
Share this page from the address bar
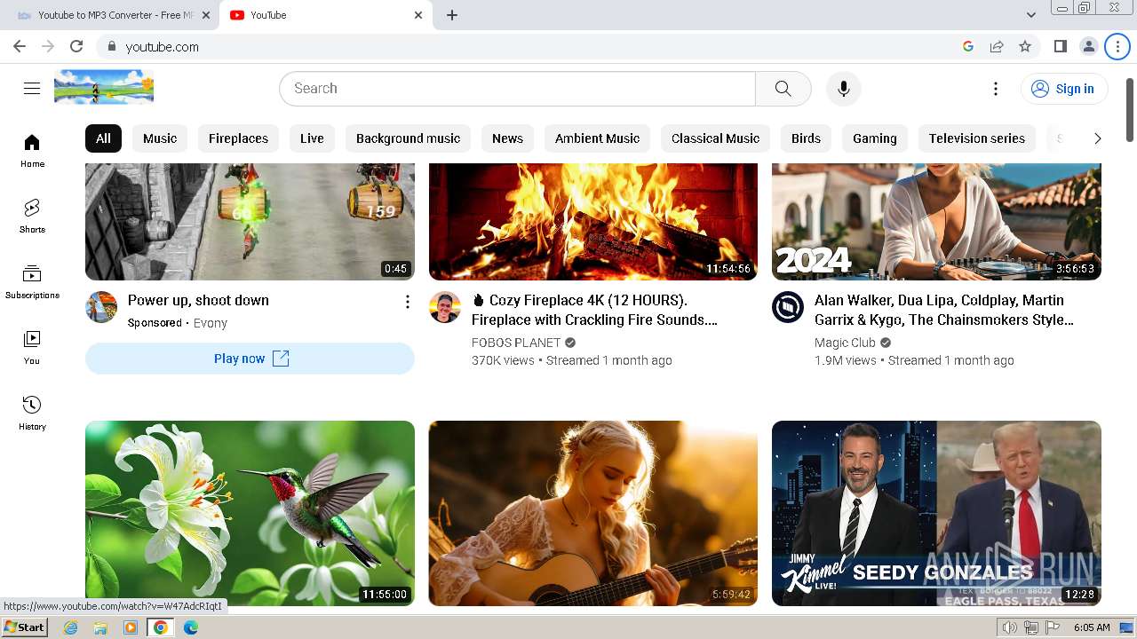pyautogui.click(x=997, y=46)
